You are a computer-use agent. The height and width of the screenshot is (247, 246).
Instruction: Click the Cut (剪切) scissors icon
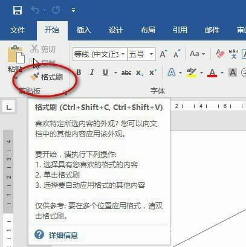coord(34,49)
